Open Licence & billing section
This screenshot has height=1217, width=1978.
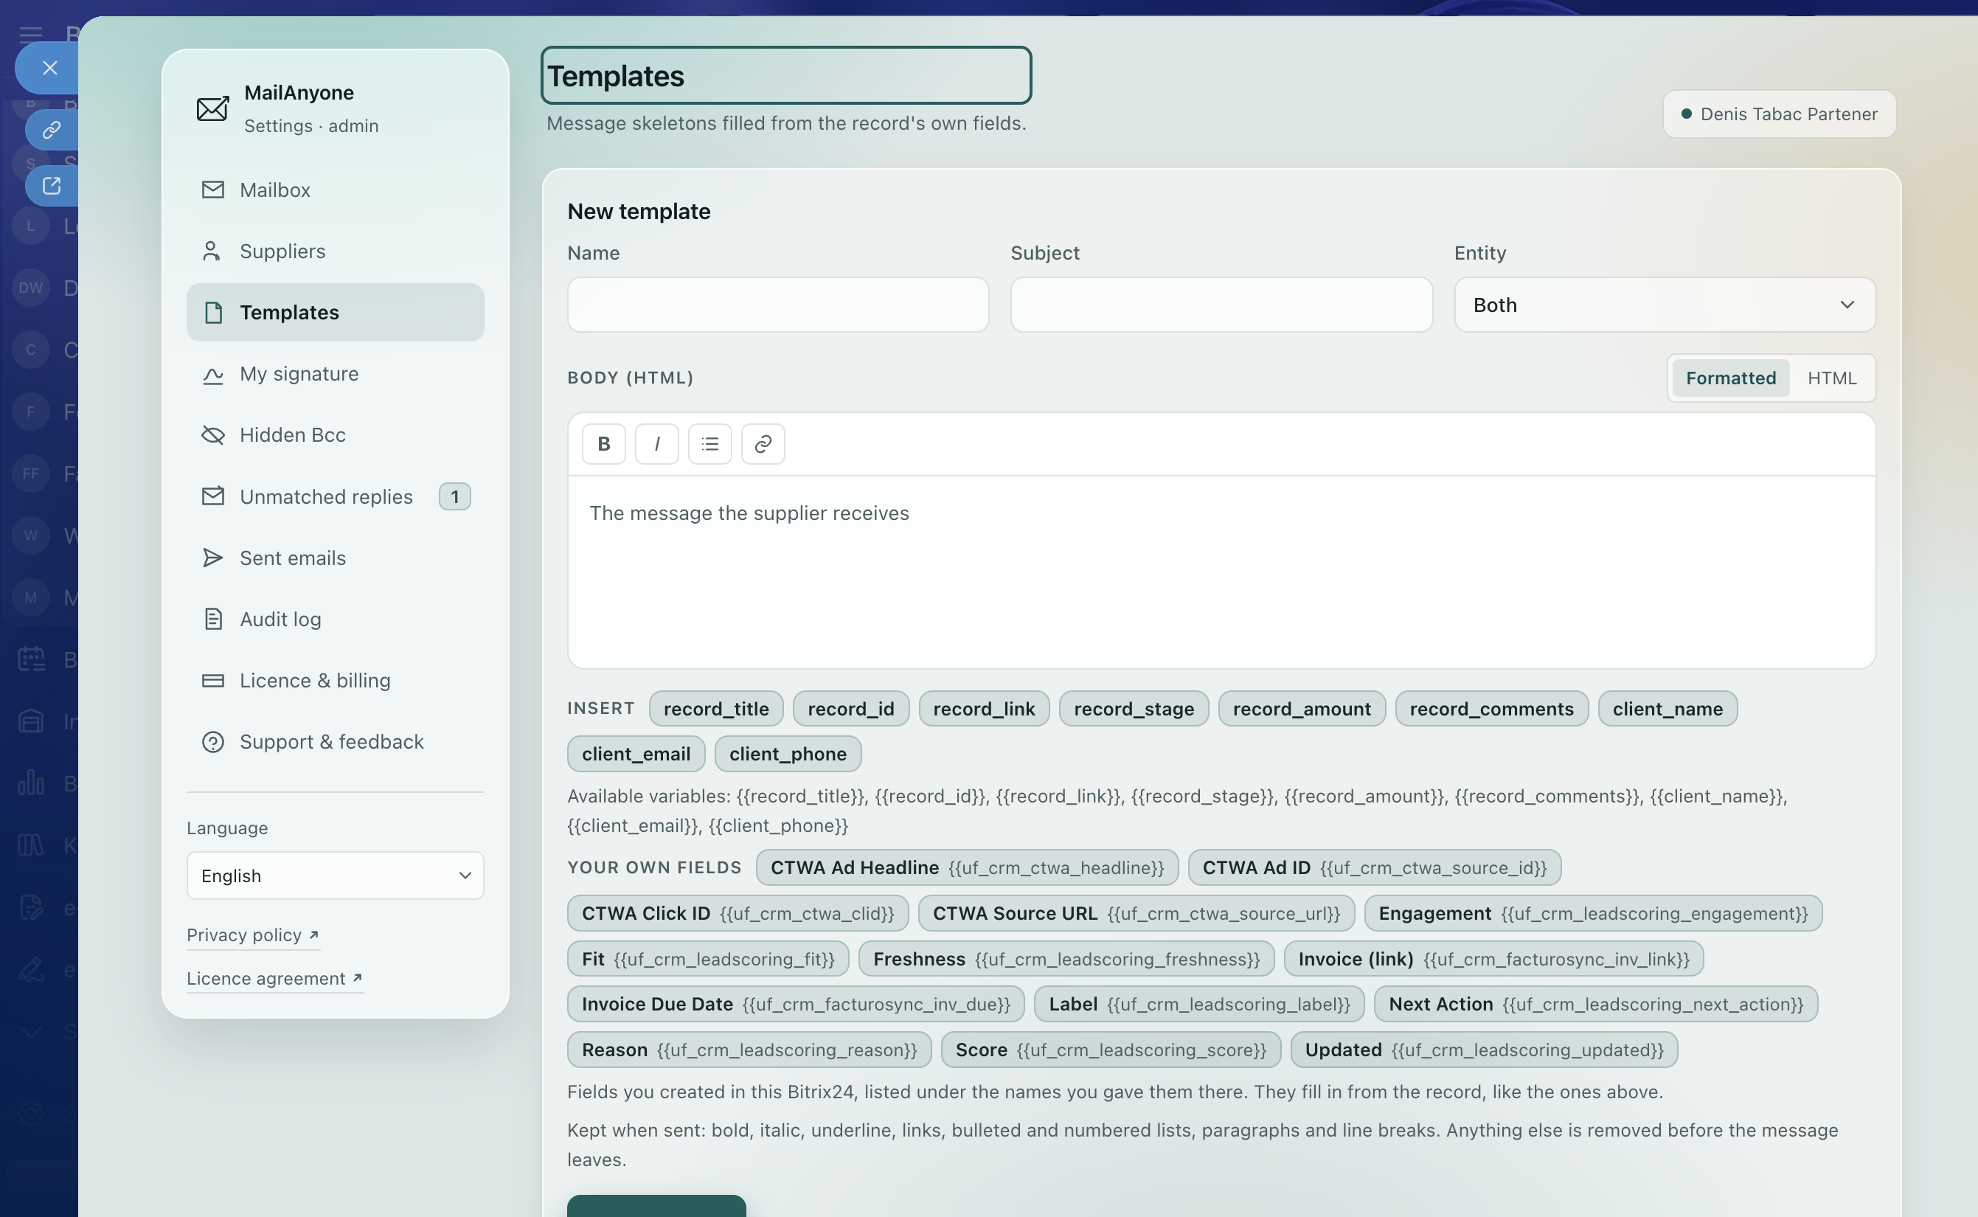(336, 680)
